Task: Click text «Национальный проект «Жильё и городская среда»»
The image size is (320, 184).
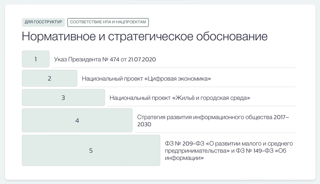Action: click(180, 98)
